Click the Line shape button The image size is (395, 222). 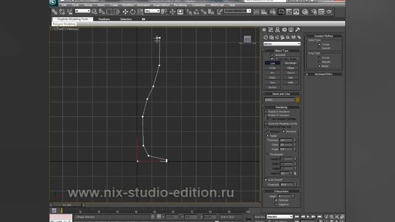coord(272,63)
